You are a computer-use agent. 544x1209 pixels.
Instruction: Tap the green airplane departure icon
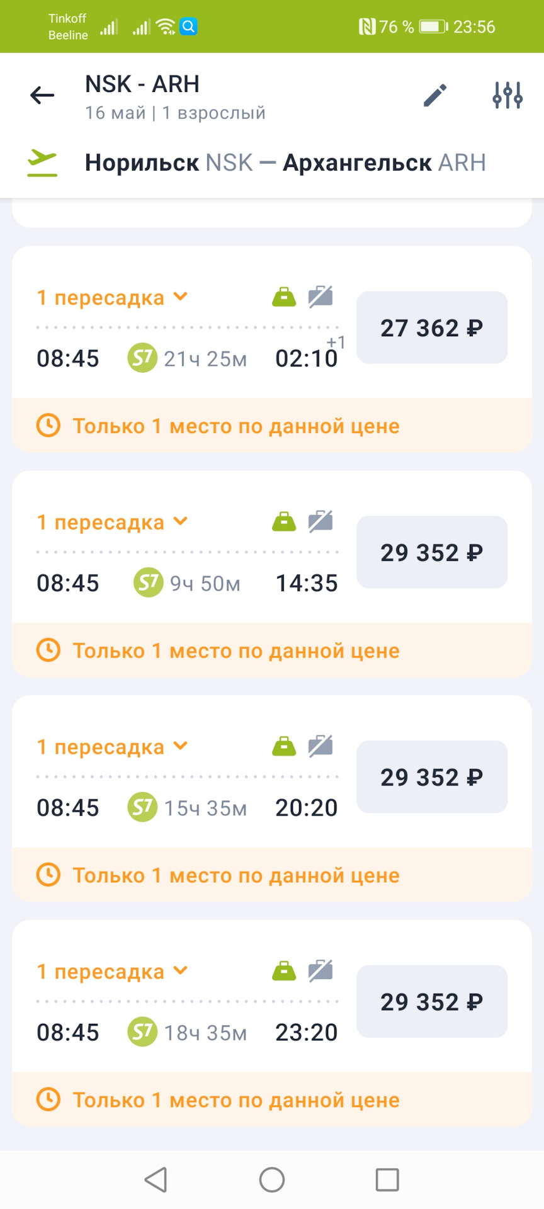(x=42, y=163)
